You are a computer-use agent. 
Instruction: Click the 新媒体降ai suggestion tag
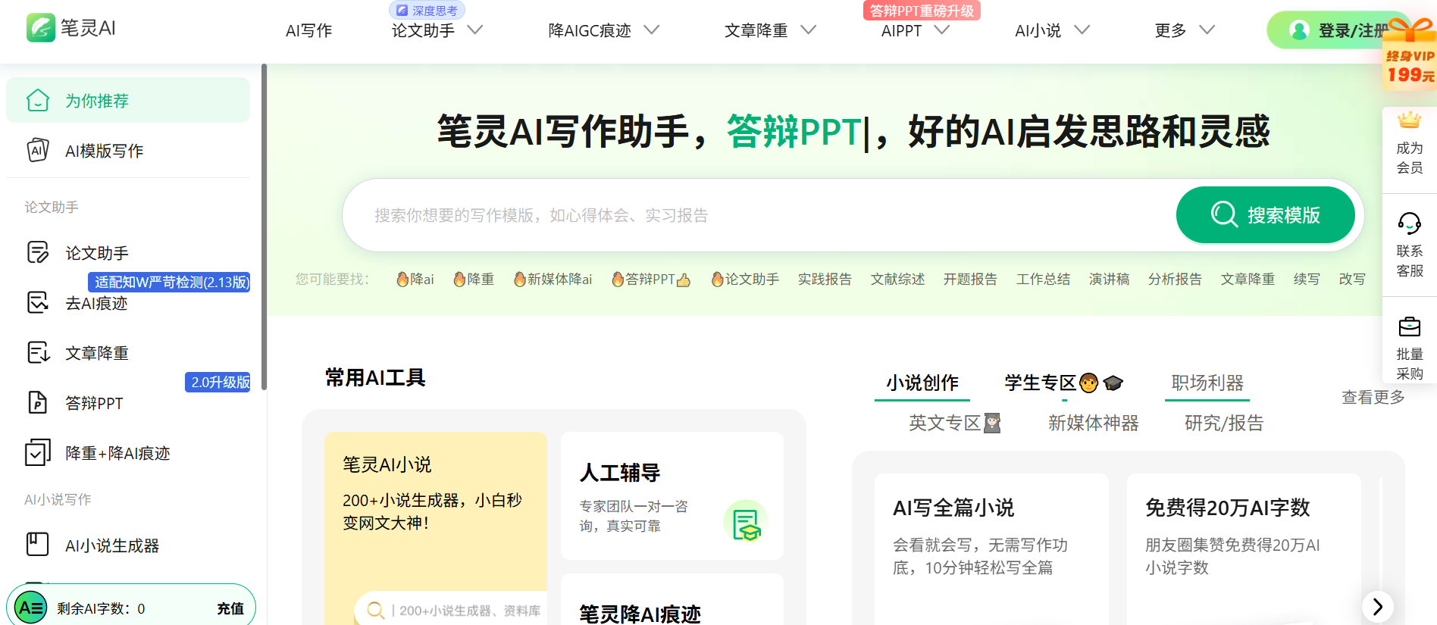553,280
